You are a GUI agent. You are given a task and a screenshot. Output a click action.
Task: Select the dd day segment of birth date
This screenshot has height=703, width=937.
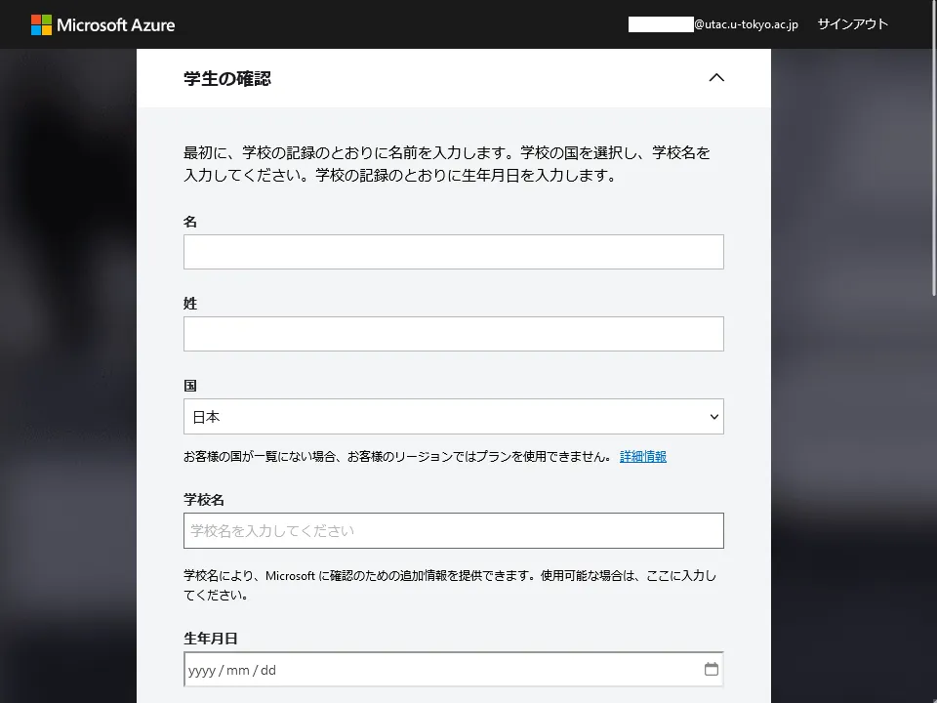click(x=268, y=671)
